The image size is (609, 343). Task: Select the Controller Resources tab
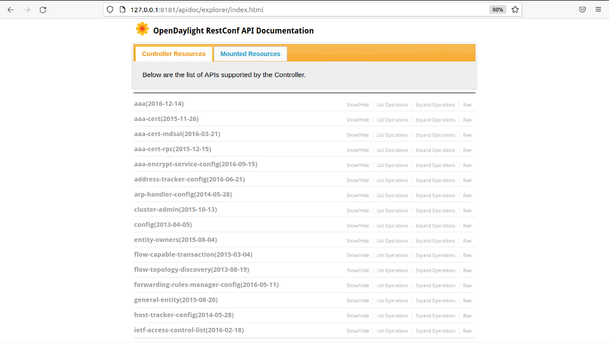pos(174,54)
